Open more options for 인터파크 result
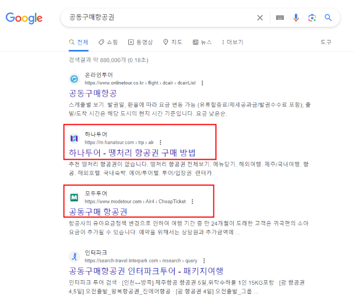This screenshot has width=354, height=304. [204, 260]
